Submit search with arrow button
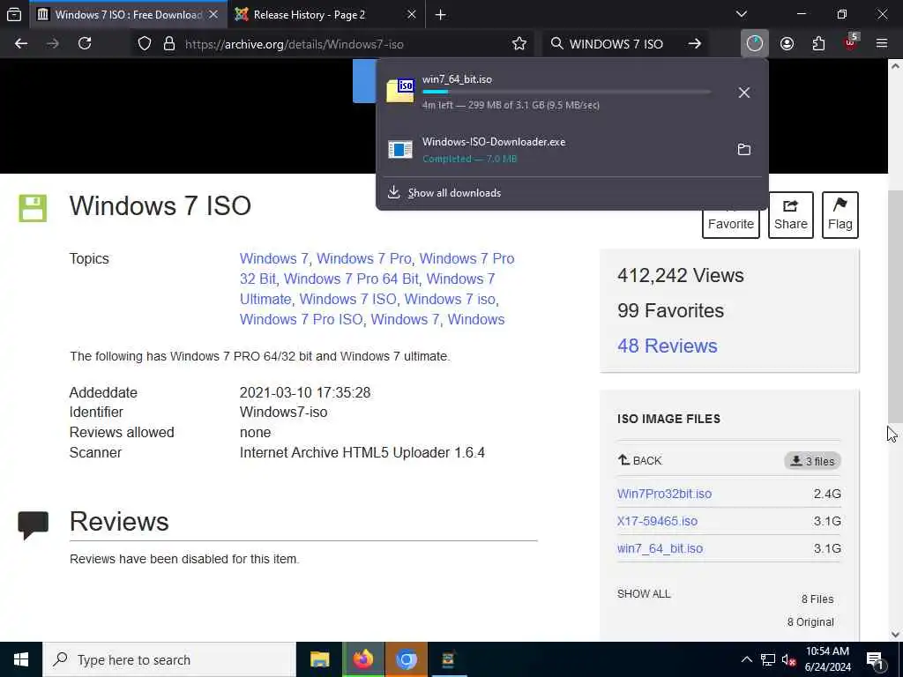The height and width of the screenshot is (677, 903). point(695,44)
